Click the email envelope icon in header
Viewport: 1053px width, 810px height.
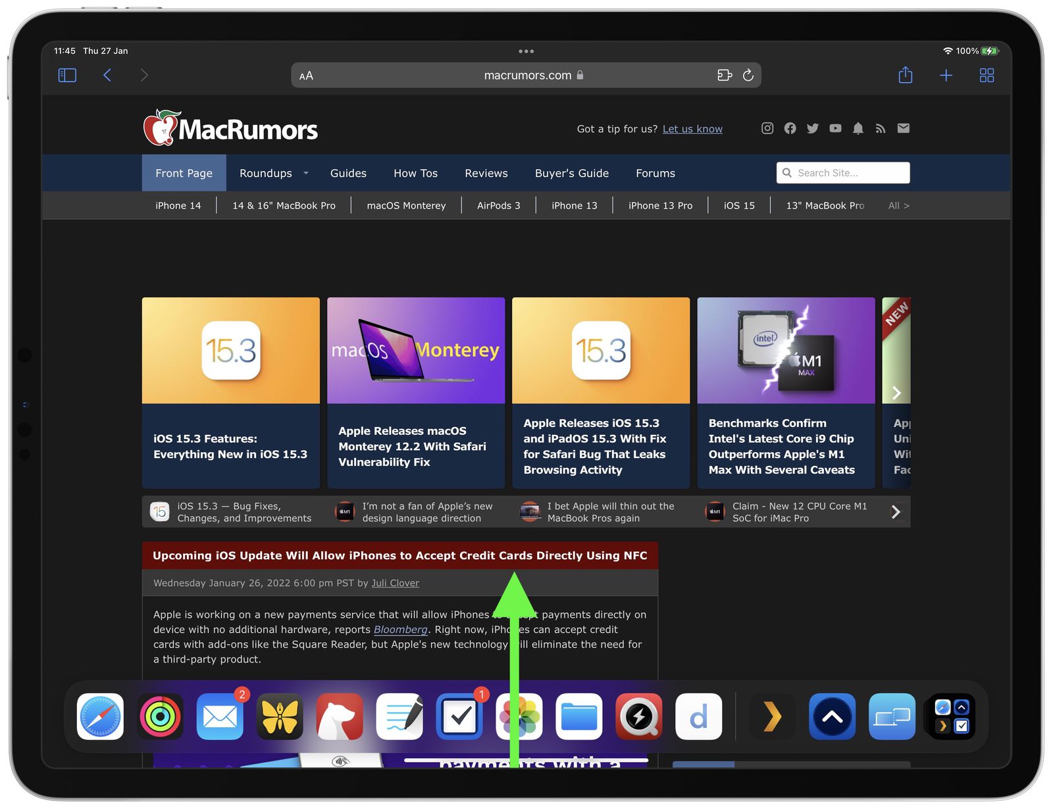903,128
